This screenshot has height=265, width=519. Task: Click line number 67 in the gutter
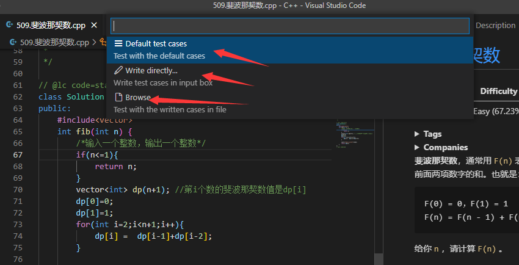coord(18,155)
